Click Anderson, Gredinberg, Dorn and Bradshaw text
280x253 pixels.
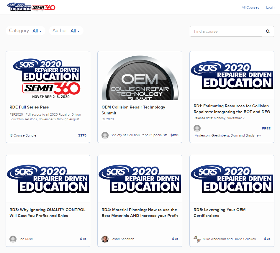228,135
